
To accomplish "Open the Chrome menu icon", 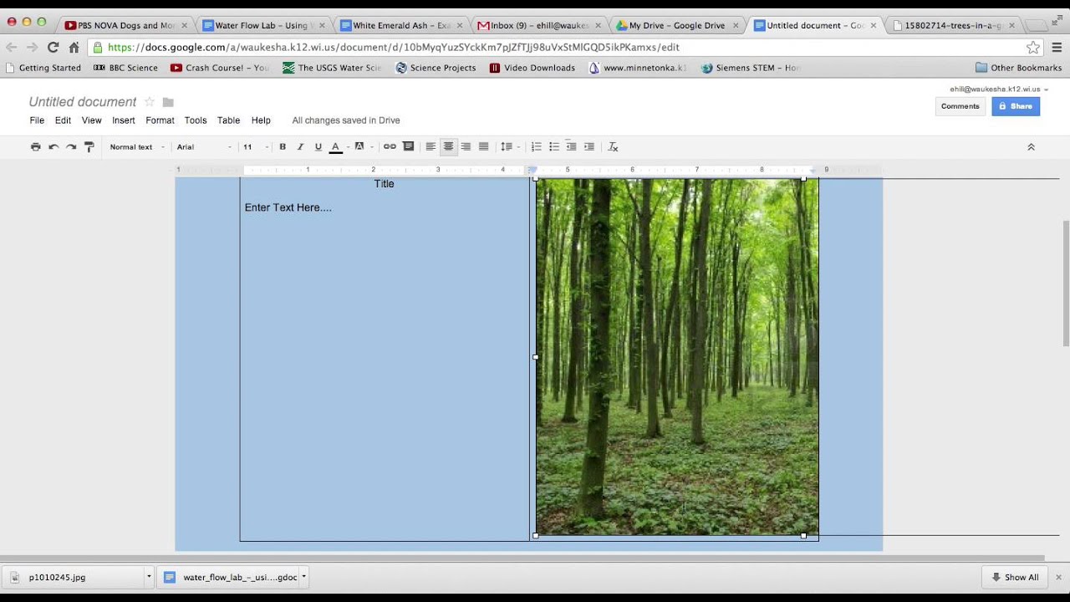I will pos(1057,48).
